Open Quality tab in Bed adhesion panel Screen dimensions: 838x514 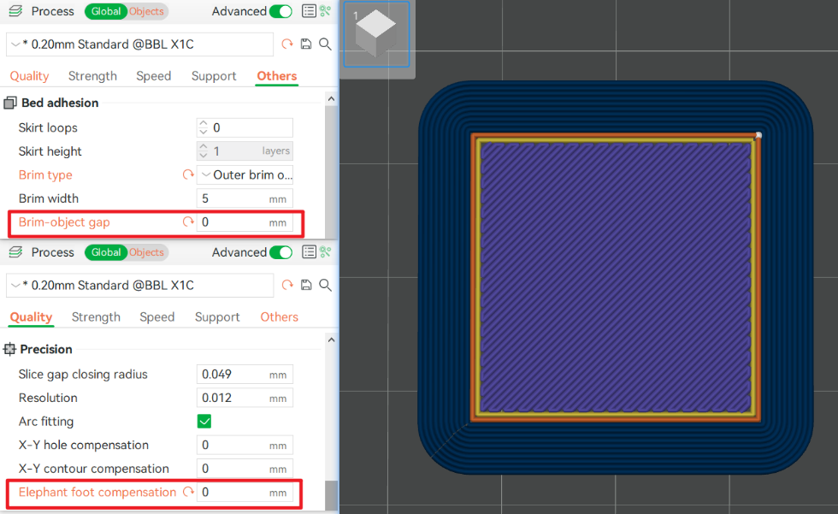pos(29,76)
